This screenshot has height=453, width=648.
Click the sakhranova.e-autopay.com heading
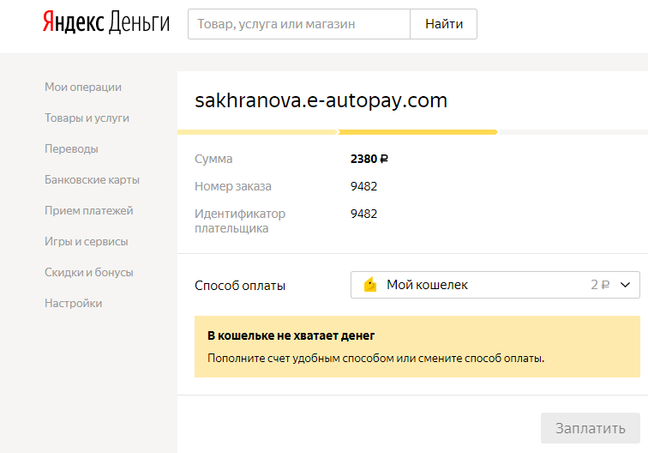click(x=321, y=100)
